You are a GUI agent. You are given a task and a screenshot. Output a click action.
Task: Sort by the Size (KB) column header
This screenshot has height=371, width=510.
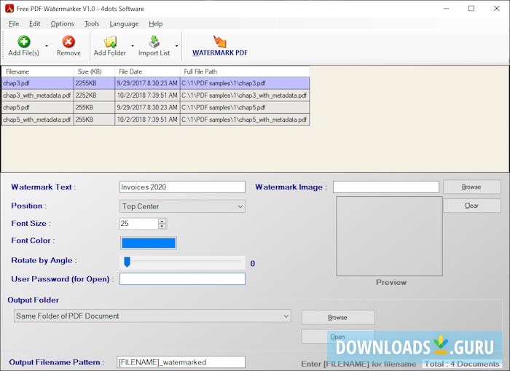pyautogui.click(x=94, y=71)
